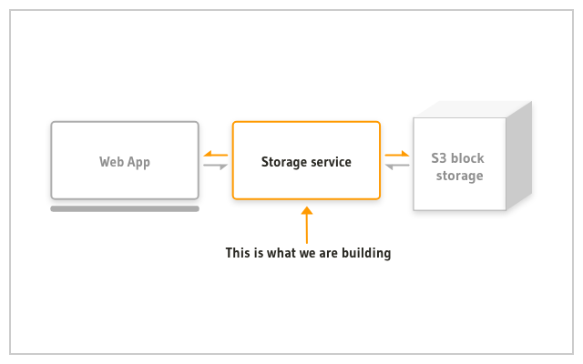Select the "Storage service" label text
Image resolution: width=583 pixels, height=364 pixels.
306,162
